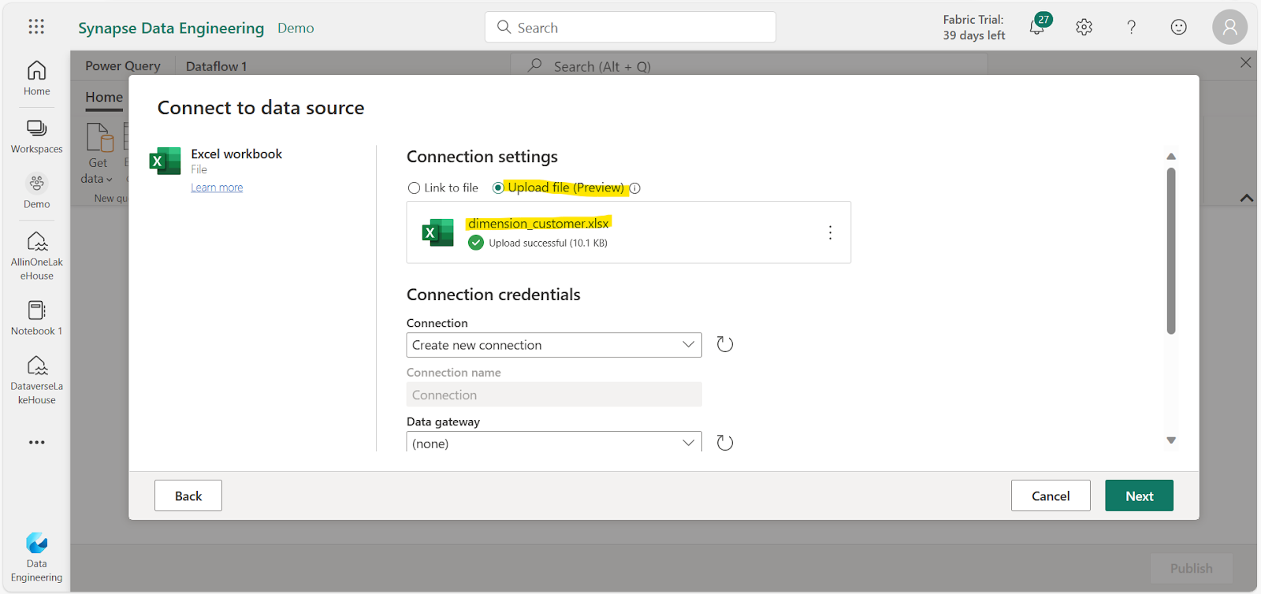Click the Back button

pyautogui.click(x=188, y=496)
